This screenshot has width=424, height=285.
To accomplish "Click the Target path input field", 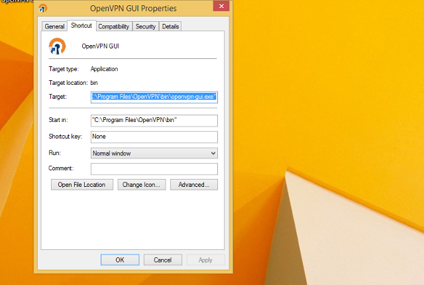I will coord(154,97).
